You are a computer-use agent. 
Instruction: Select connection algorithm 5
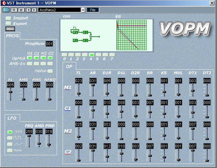tap(99, 55)
